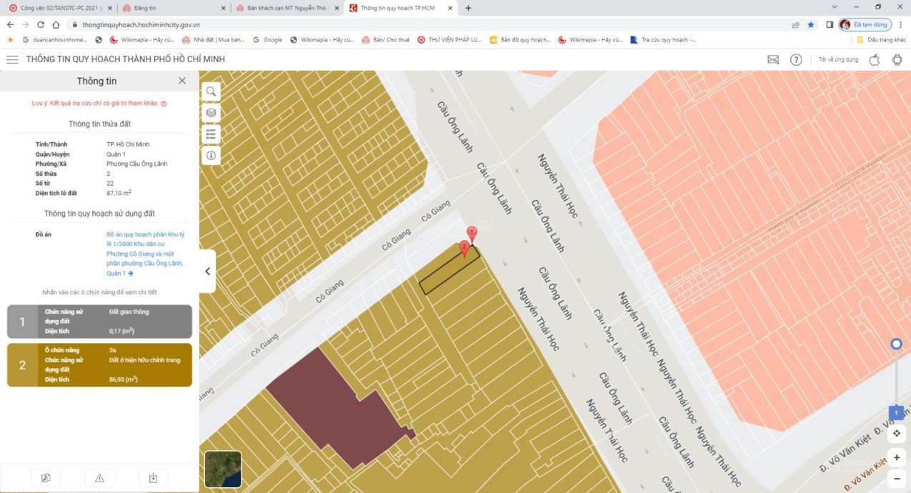Screen dimensions: 911x493
Task: Click the map search magnifier tool
Action: (x=211, y=91)
